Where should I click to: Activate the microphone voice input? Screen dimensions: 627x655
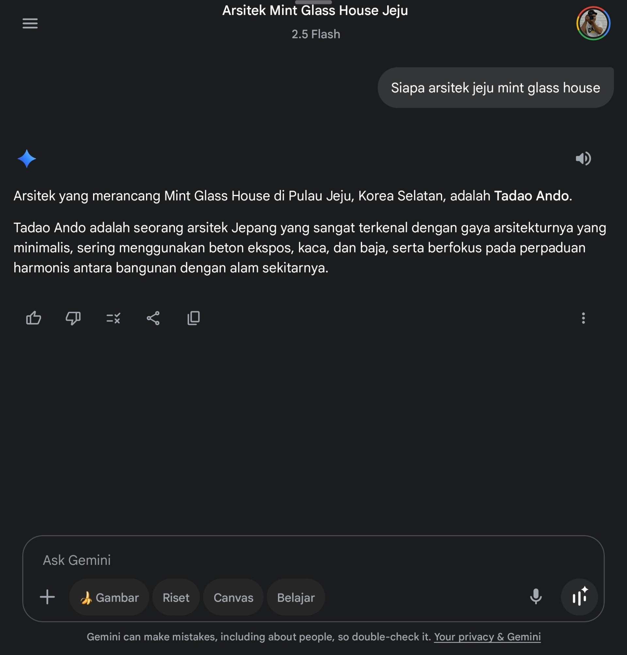click(536, 597)
